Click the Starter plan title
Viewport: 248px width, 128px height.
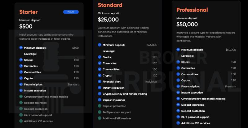(29, 12)
